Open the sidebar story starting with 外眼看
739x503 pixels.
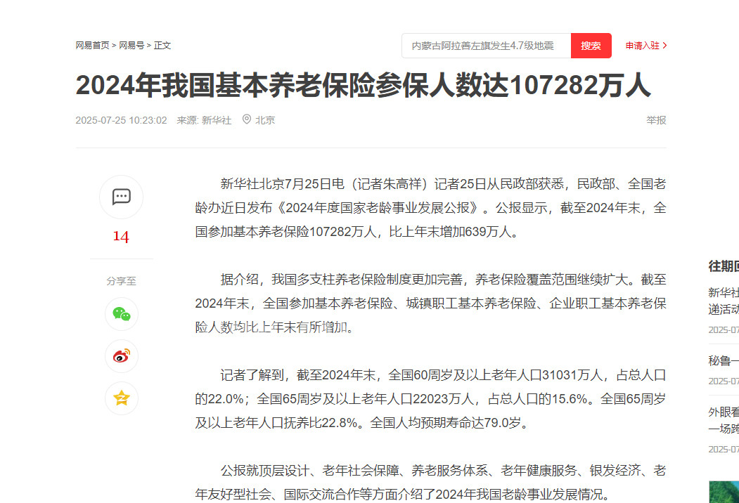724,420
